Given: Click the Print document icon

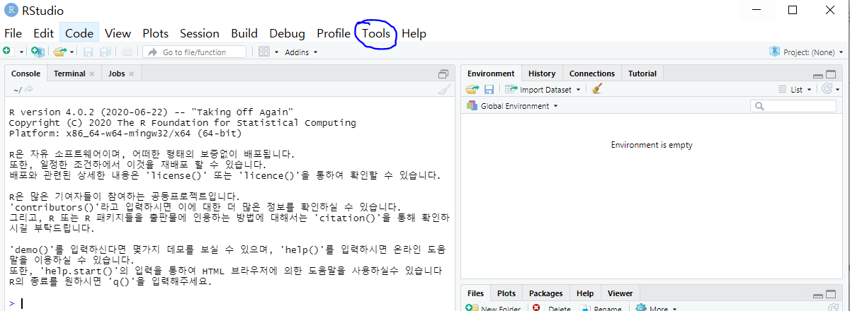Looking at the screenshot, I should (x=127, y=52).
